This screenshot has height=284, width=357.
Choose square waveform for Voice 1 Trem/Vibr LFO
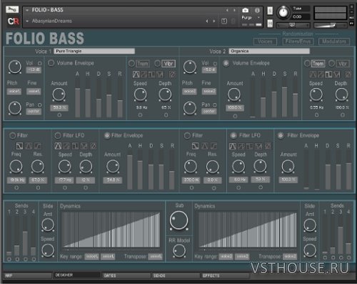(151, 74)
